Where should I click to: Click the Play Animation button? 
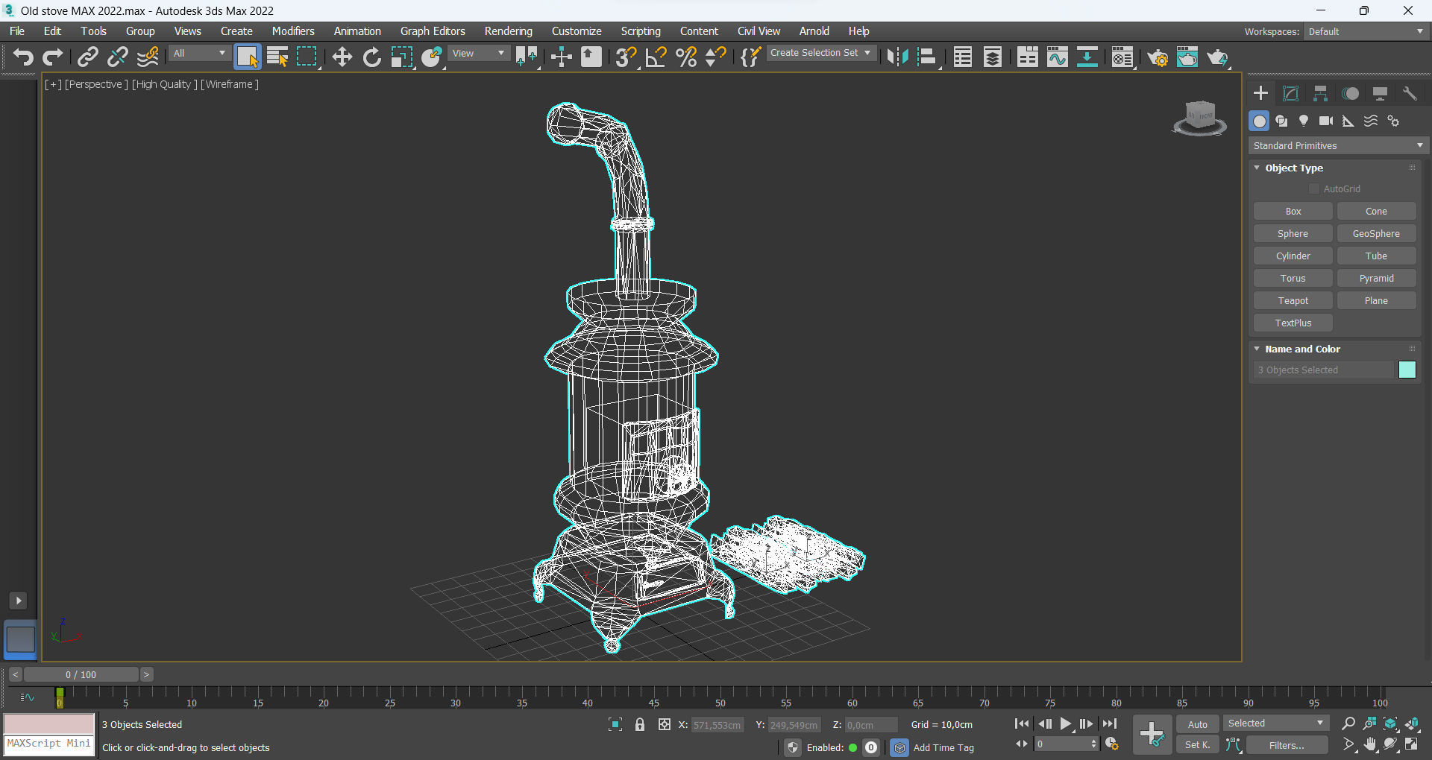[1066, 723]
